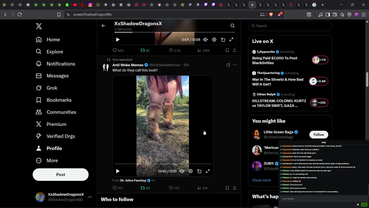Viewport: 369px width, 208px height.
Task: Open Bookmarks in the sidebar
Action: coord(54,100)
